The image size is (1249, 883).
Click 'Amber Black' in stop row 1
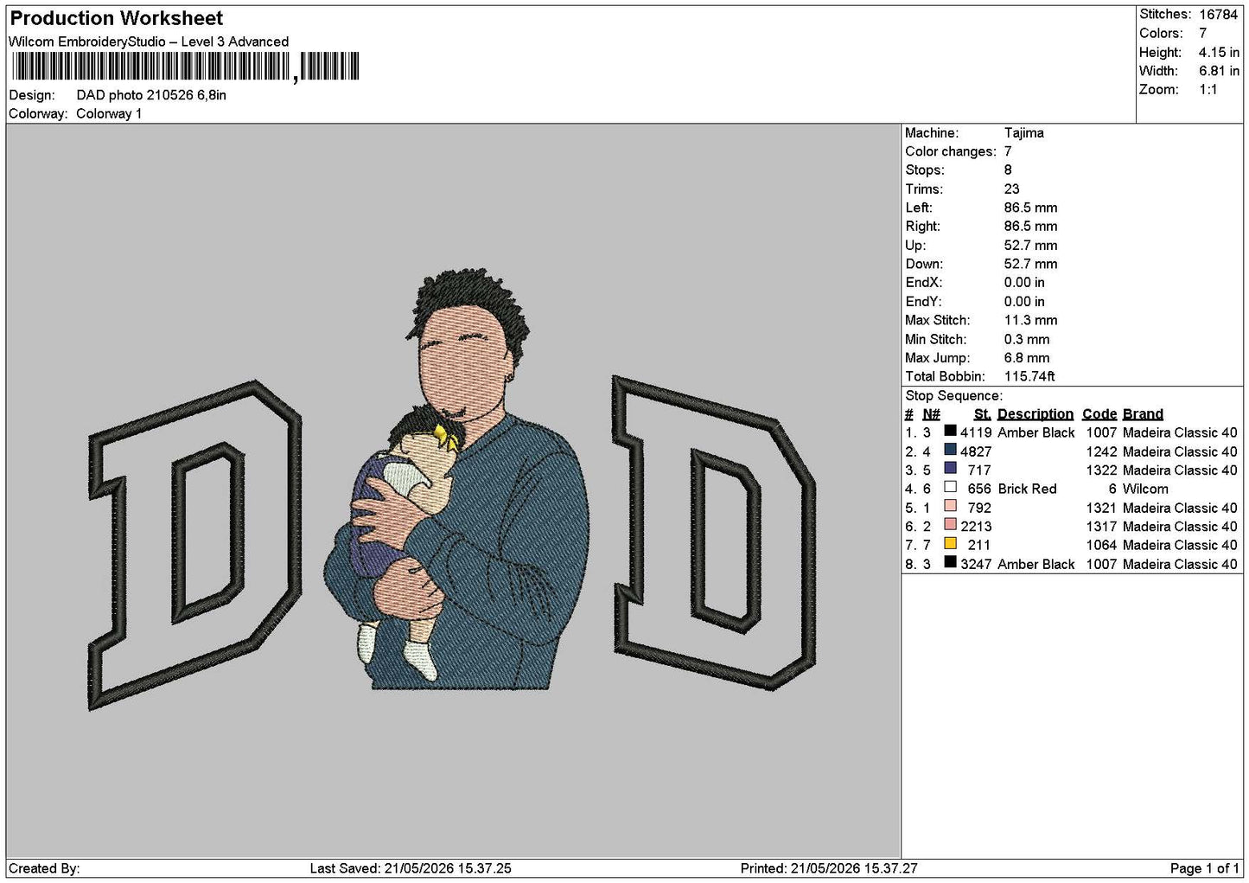(x=1036, y=432)
